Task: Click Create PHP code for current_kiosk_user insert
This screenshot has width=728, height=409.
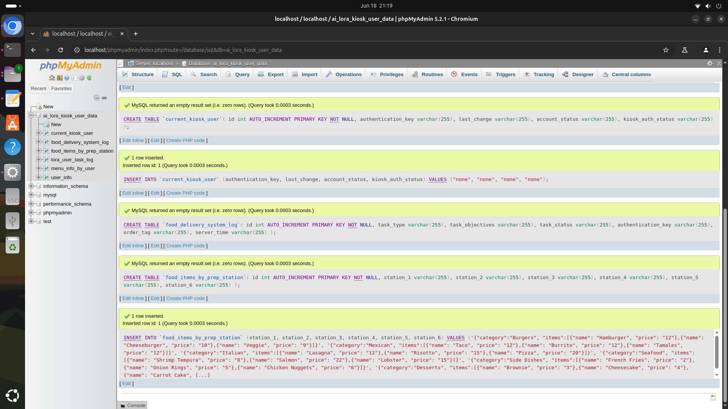Action: pyautogui.click(x=185, y=193)
